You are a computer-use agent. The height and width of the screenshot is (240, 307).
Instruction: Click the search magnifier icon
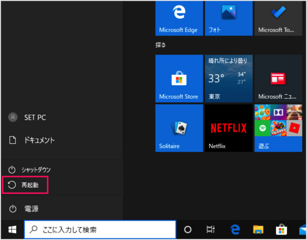(34, 229)
